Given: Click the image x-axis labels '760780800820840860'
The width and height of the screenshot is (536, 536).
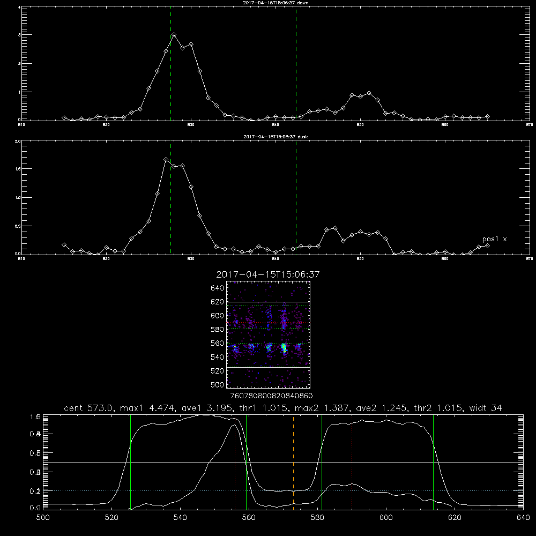Looking at the screenshot, I should click(271, 396).
